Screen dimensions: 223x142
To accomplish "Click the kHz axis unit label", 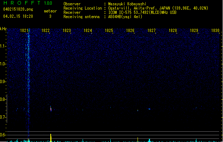I will pyautogui.click(x=3, y=29).
